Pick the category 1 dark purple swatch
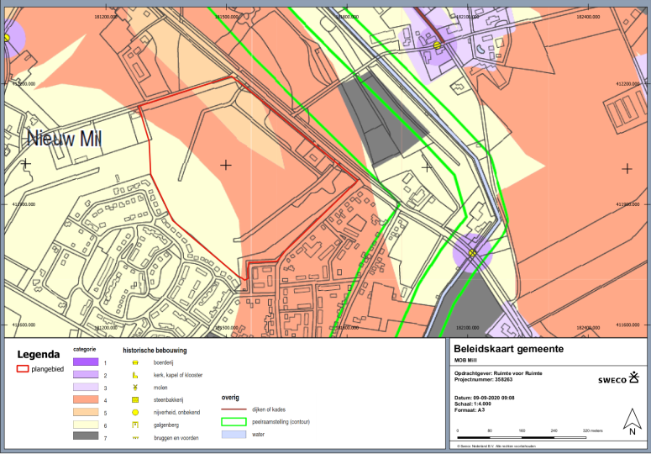The image size is (651, 454). pyautogui.click(x=86, y=362)
